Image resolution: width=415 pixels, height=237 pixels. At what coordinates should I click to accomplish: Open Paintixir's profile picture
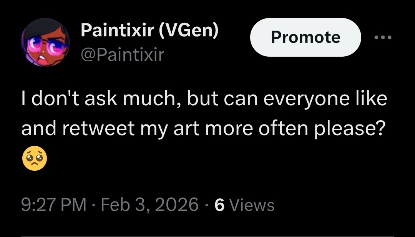point(45,42)
